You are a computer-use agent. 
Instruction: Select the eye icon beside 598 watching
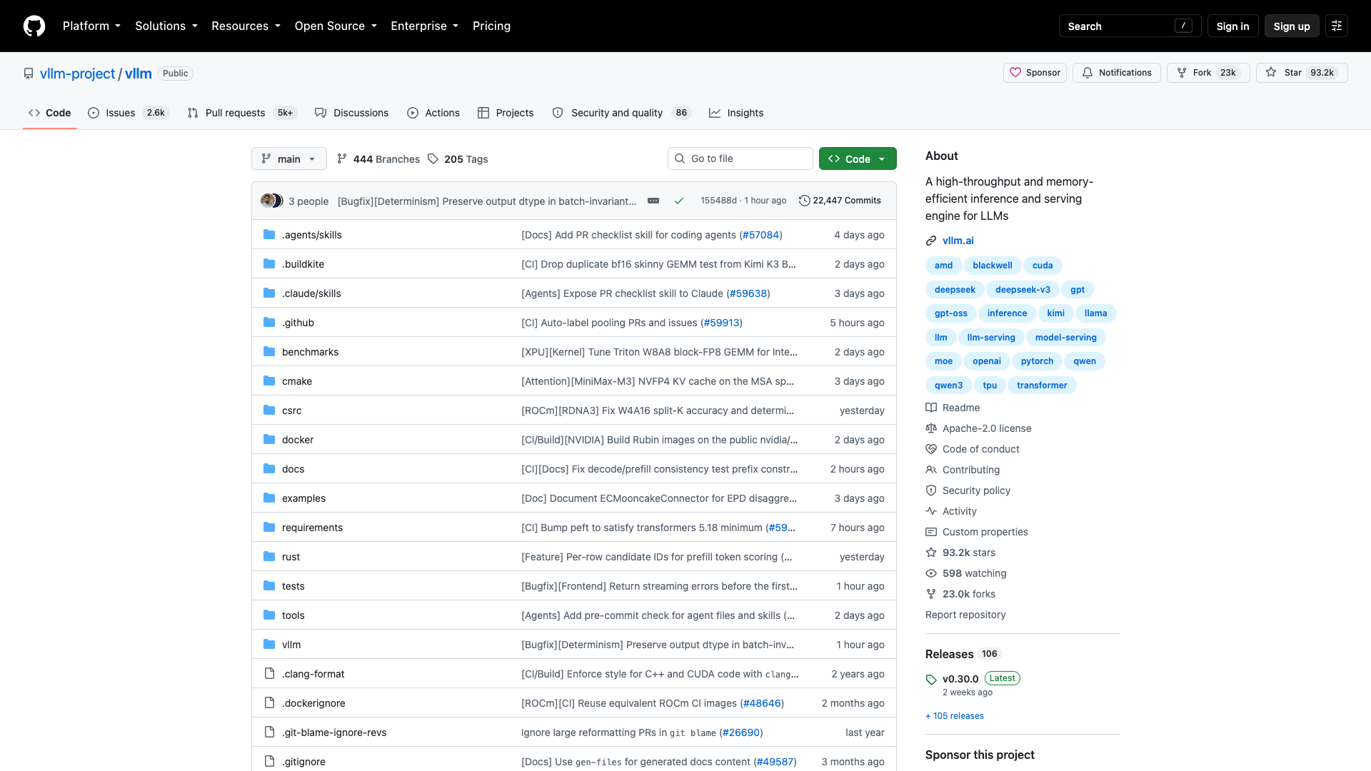[x=931, y=573]
